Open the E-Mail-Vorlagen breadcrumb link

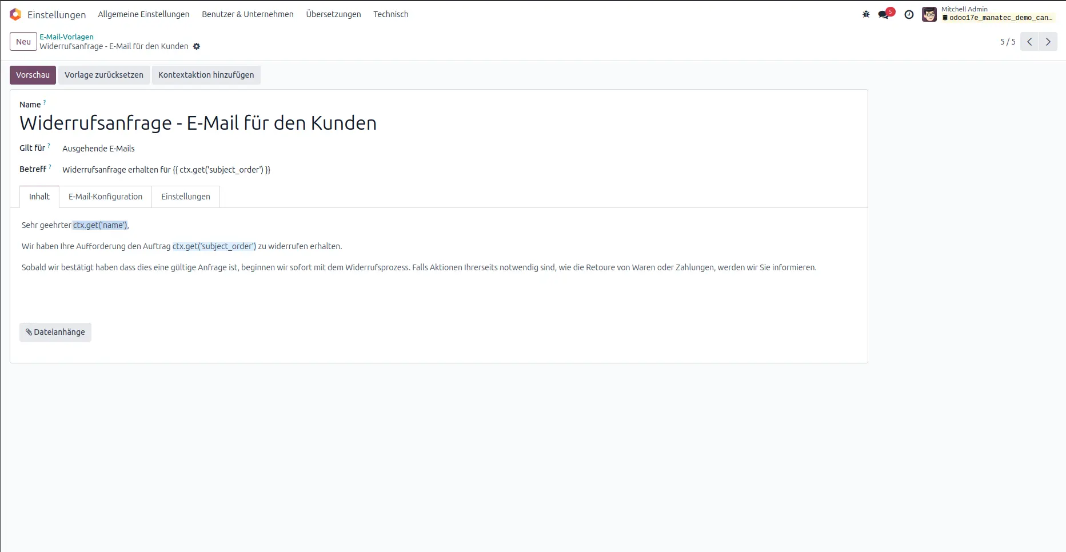click(x=66, y=37)
